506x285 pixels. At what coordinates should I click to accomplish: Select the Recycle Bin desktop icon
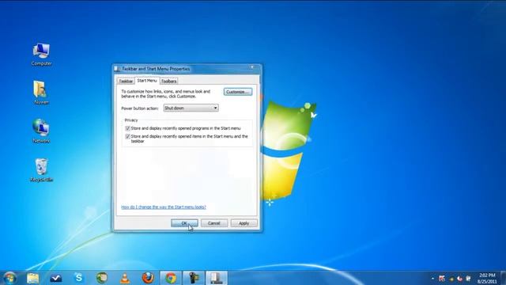(x=41, y=170)
